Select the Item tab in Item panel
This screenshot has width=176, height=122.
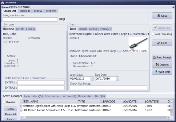(x=73, y=29)
